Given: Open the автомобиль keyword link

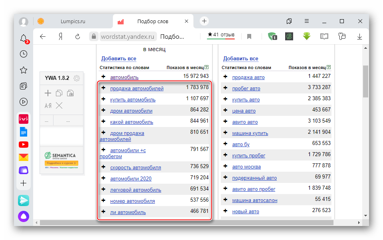Looking at the screenshot, I should pos(124,77).
